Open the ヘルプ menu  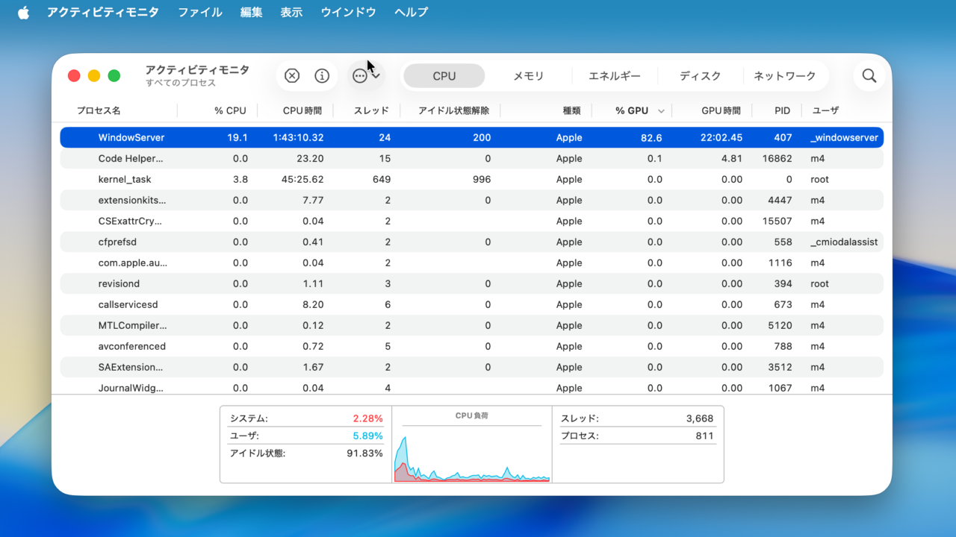(411, 11)
